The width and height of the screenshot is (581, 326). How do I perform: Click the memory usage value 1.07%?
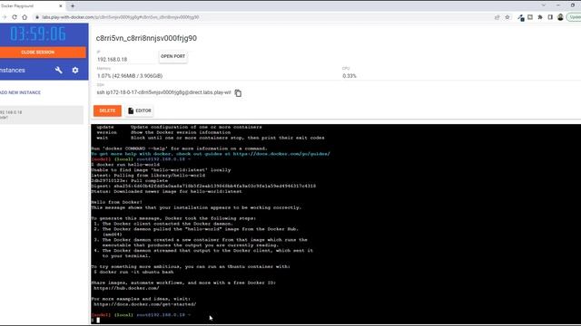tap(130, 76)
